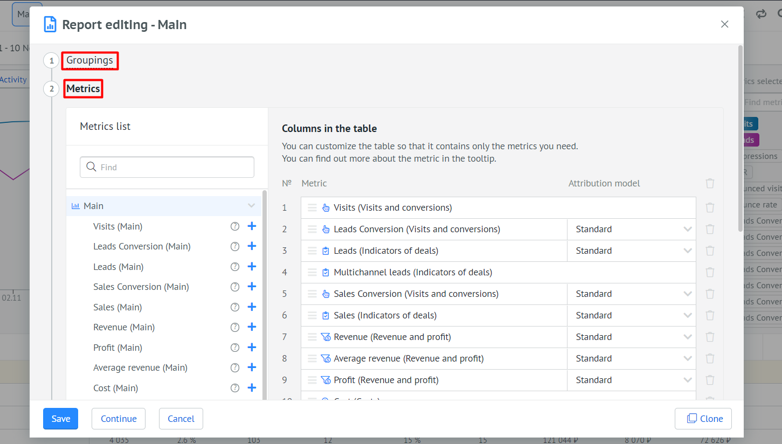Delete Sales Conversion column row 5
Image resolution: width=782 pixels, height=444 pixels.
point(710,294)
